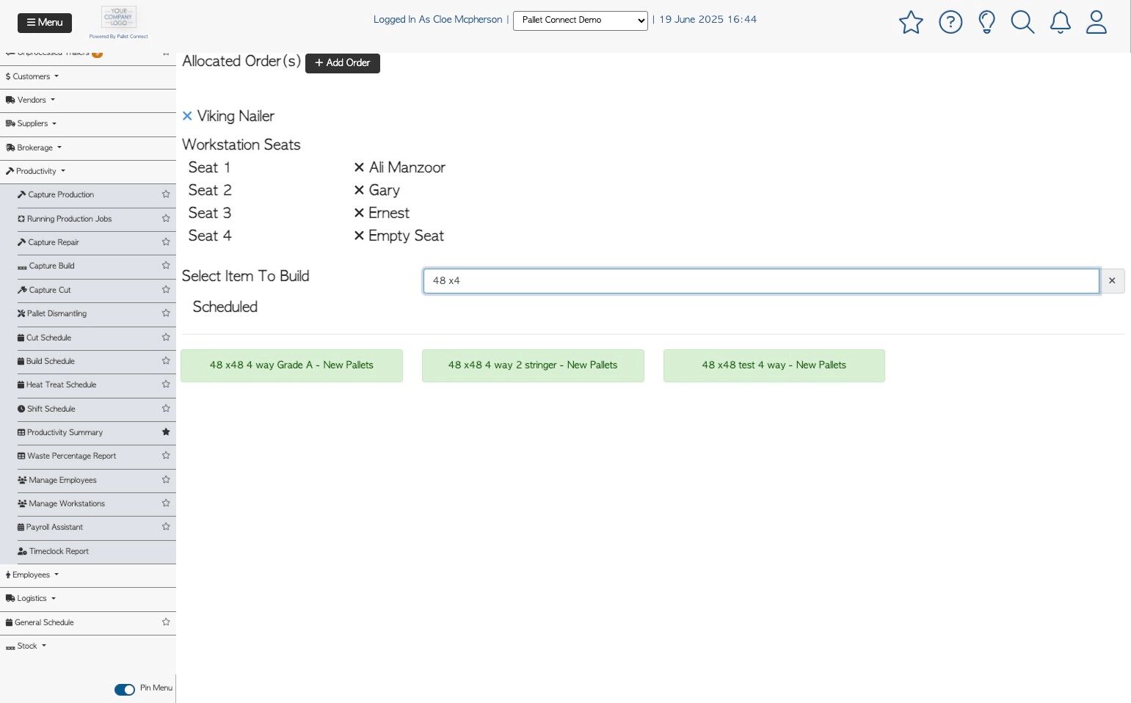
Task: Favorite Cut Schedule with its star
Action: 166,338
